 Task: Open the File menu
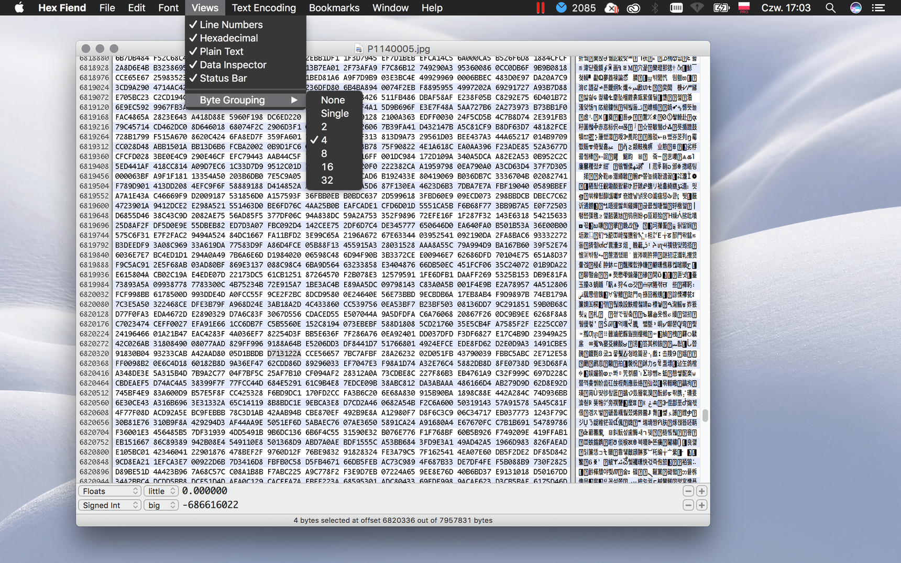[x=107, y=8]
